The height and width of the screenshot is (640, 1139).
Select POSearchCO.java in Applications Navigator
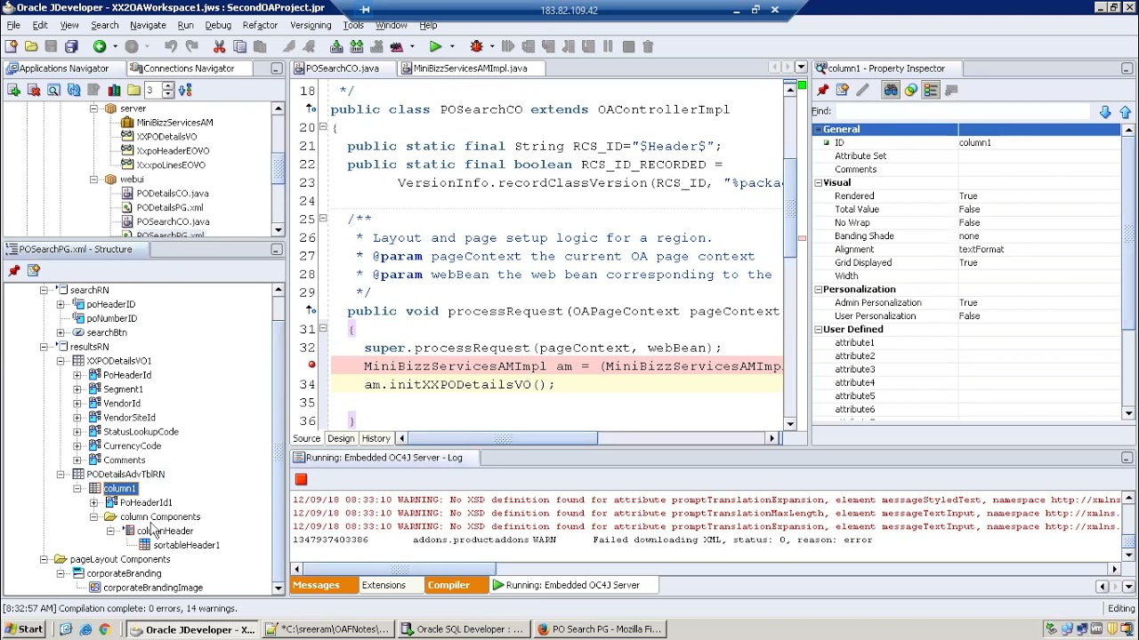[173, 221]
